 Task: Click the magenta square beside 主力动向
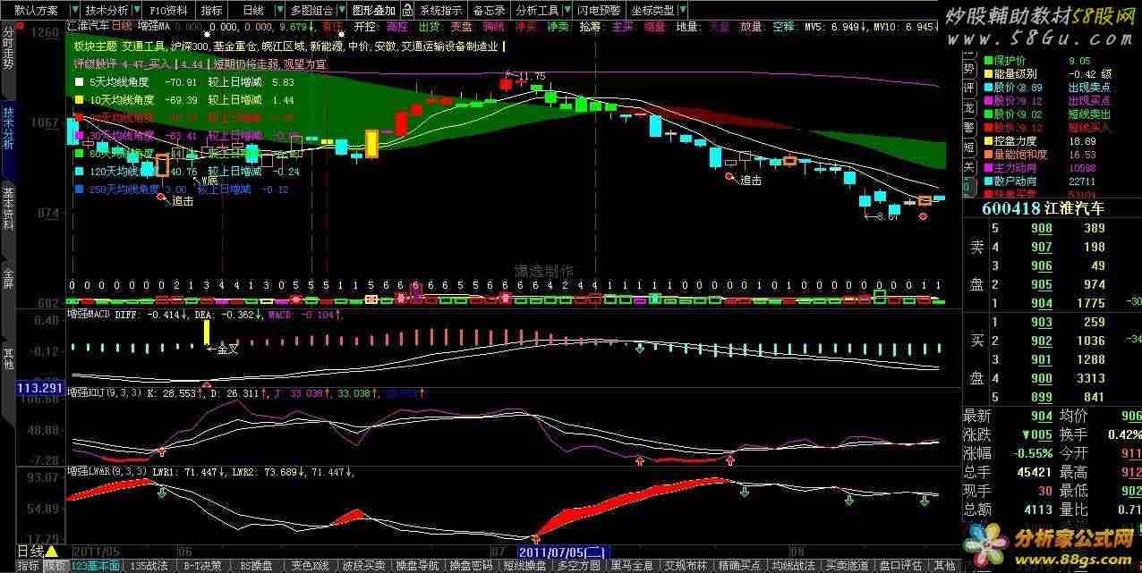(987, 168)
